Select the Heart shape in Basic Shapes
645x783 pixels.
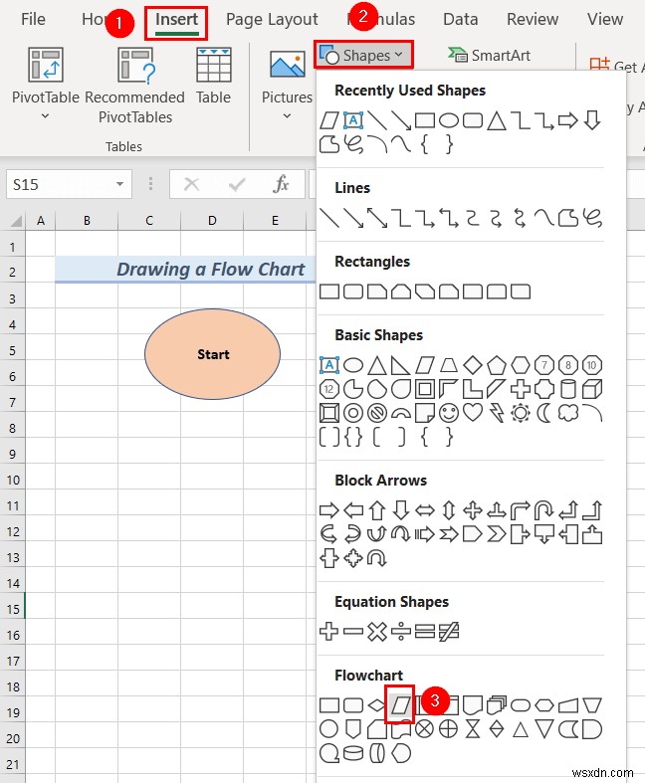point(472,413)
